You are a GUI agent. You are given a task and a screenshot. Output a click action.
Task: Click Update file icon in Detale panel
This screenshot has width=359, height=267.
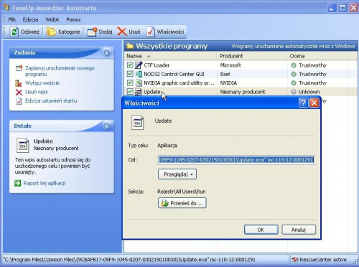pos(23,145)
